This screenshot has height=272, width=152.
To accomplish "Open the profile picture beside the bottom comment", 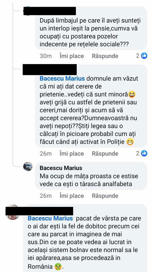I will (12, 212).
